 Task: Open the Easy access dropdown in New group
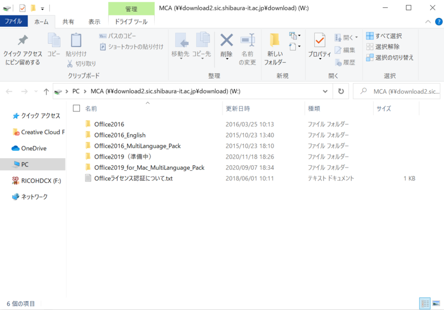295,47
